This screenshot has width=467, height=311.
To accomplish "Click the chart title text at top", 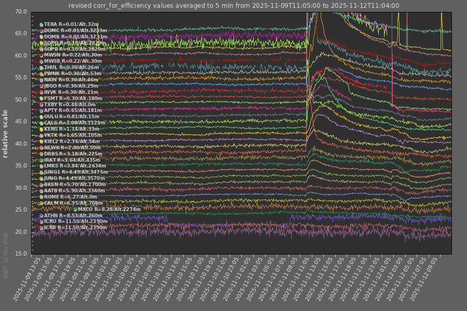I will coord(233,6).
